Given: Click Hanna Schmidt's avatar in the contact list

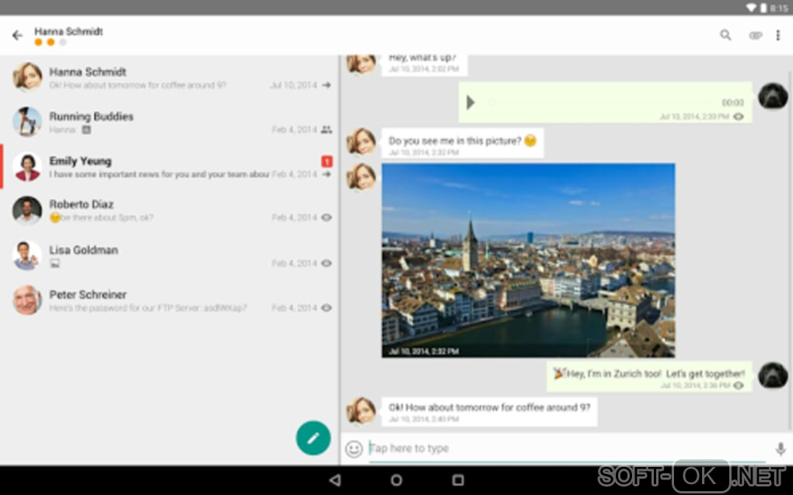Looking at the screenshot, I should coord(27,77).
